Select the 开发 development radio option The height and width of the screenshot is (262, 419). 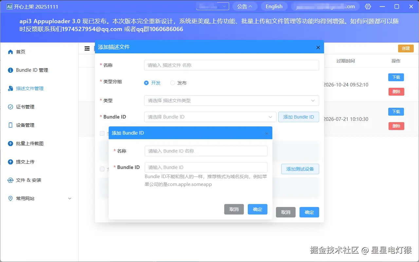(146, 83)
